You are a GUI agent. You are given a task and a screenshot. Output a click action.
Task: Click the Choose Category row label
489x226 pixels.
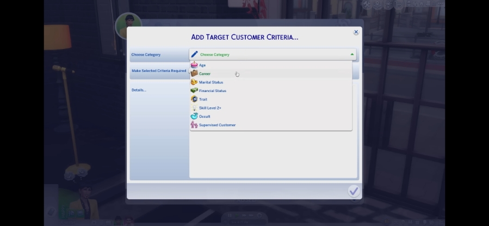pos(146,54)
